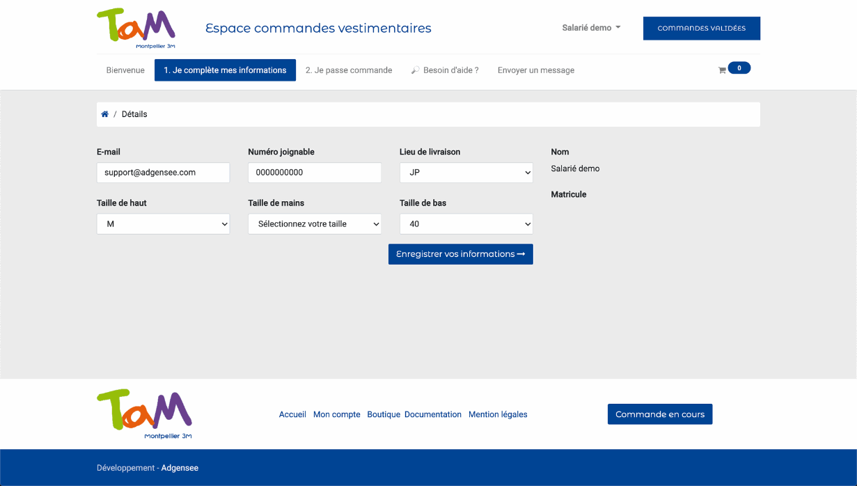
Task: Click 'Envoyer un message' in navigation
Action: click(536, 70)
